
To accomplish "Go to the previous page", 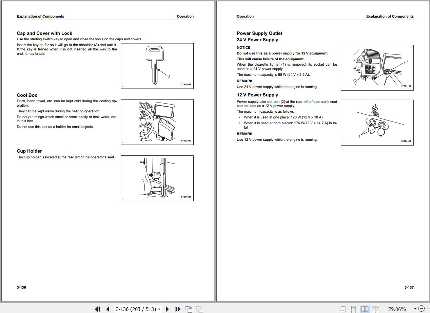I will point(108,309).
